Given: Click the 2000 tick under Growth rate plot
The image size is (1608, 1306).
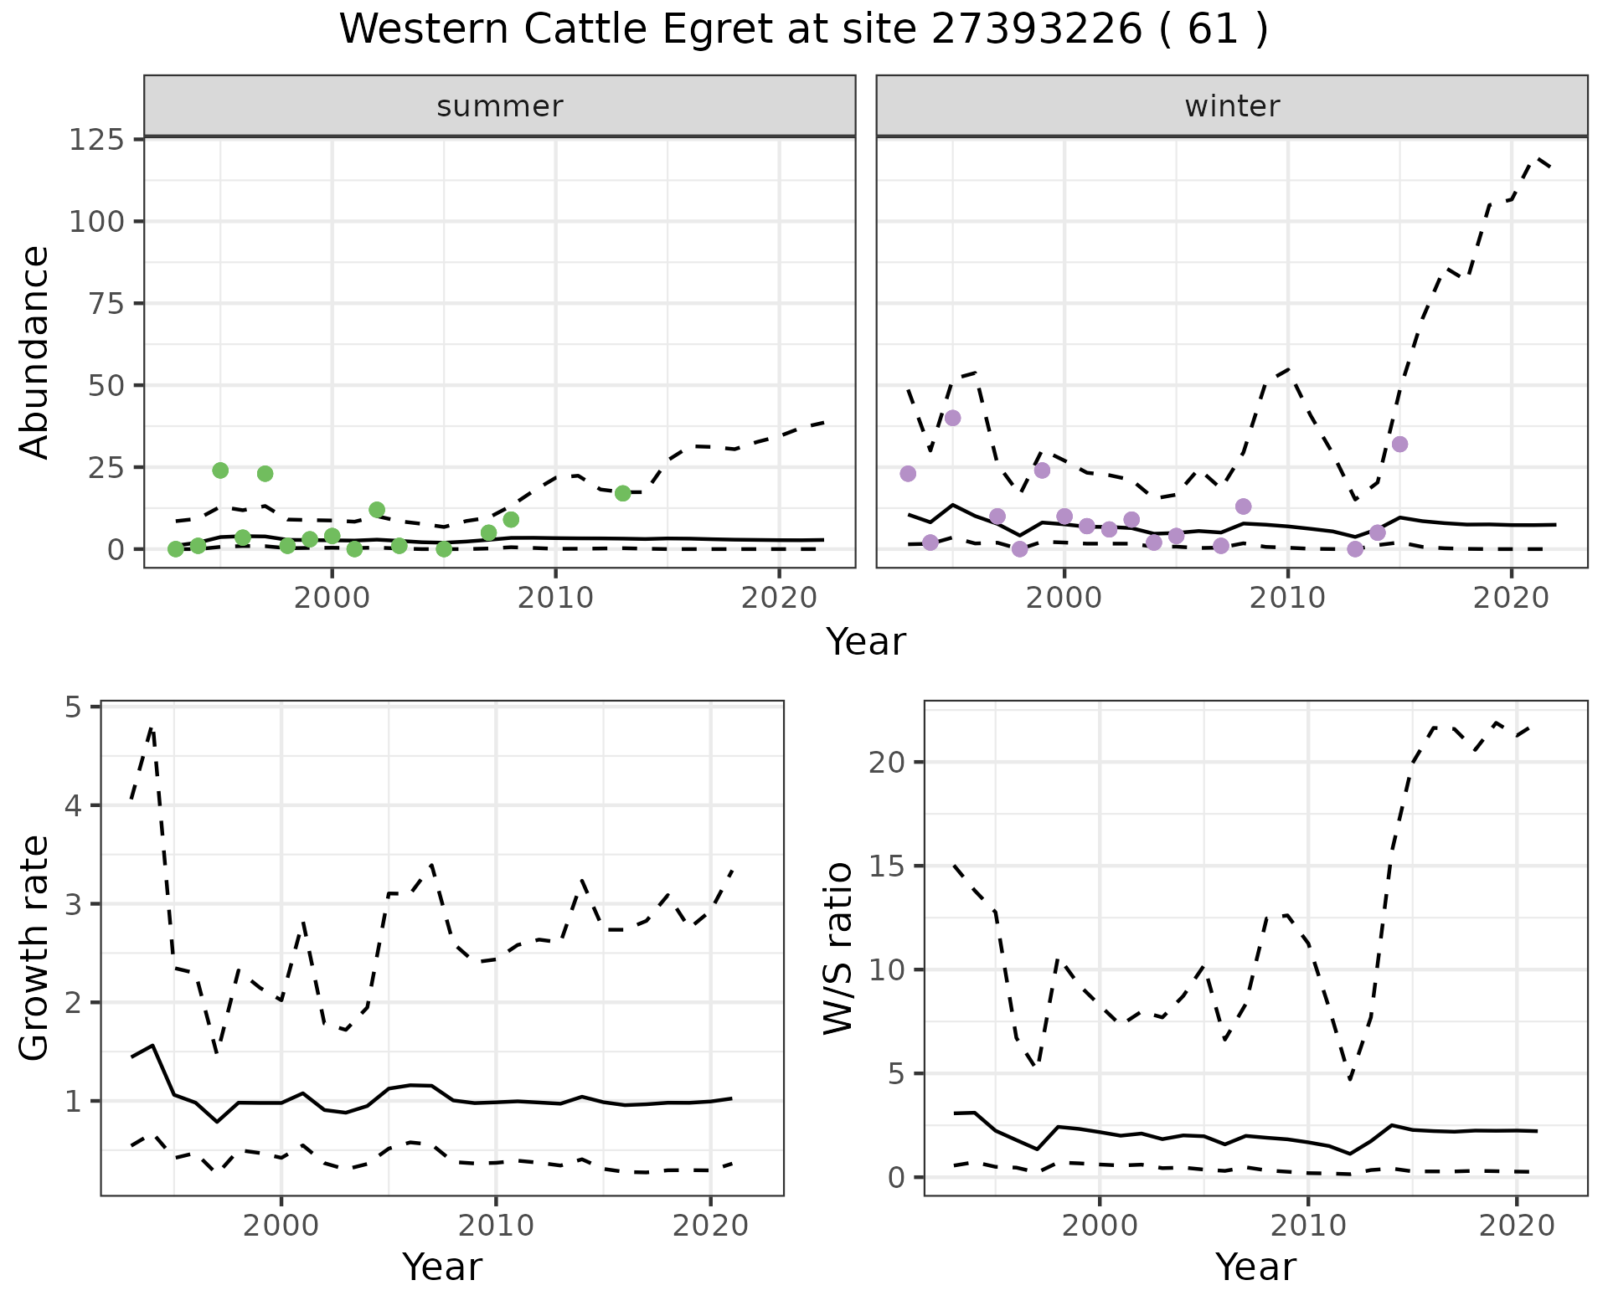Looking at the screenshot, I should tap(281, 1226).
